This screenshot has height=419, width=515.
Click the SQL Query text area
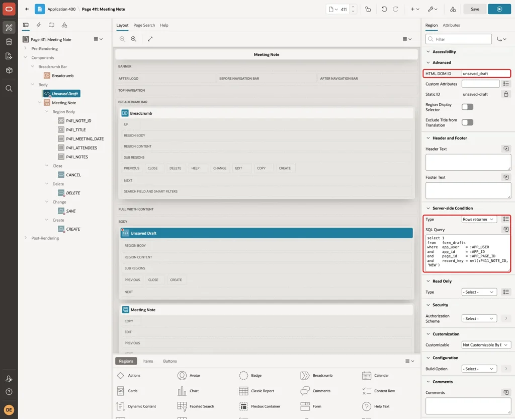(468, 253)
